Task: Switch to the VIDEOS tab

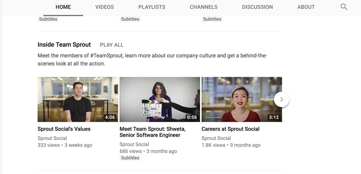Action: click(105, 7)
